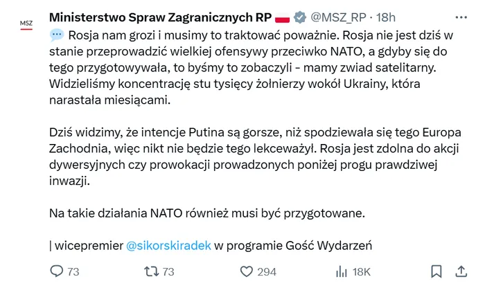Click the MSZ profile avatar
Image resolution: width=485 pixels, height=288 pixels.
click(x=26, y=24)
